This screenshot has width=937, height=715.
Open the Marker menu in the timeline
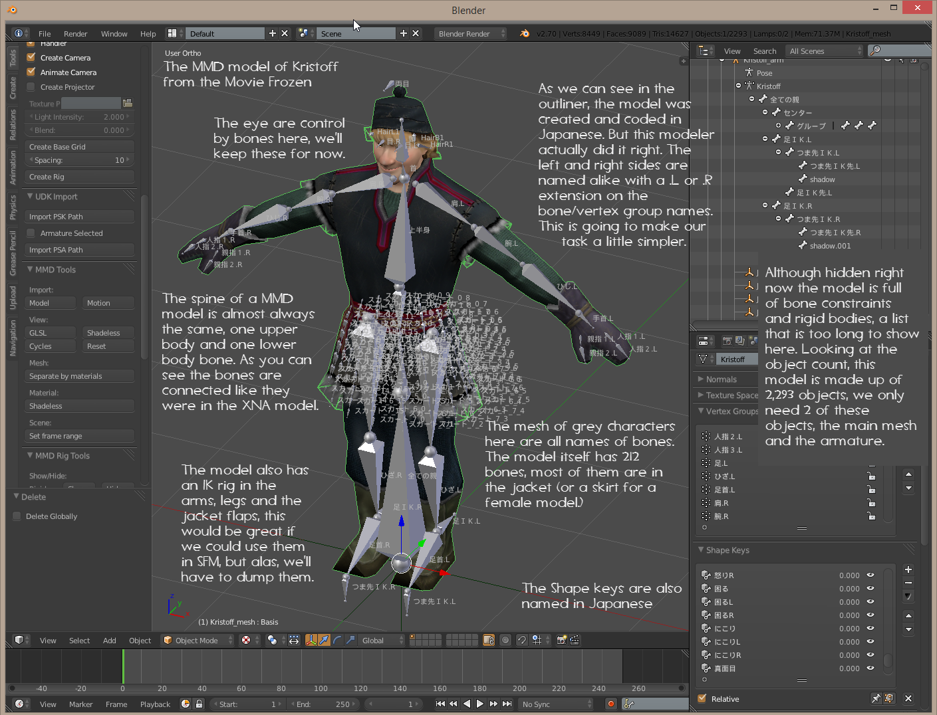click(x=81, y=704)
